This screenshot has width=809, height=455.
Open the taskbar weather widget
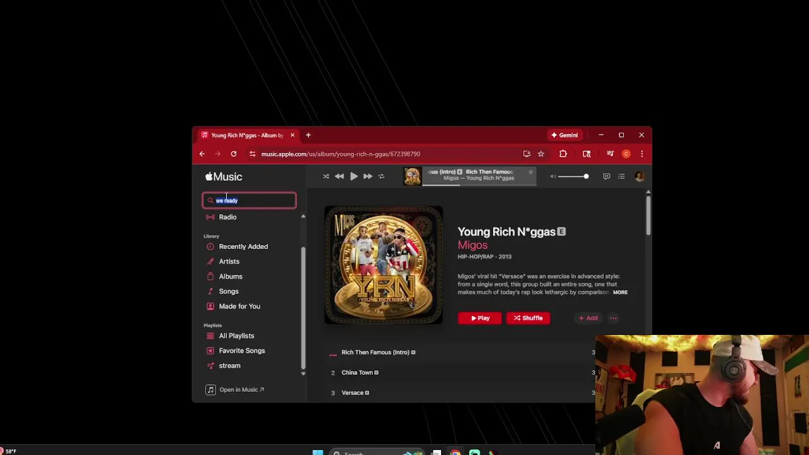[x=9, y=451]
